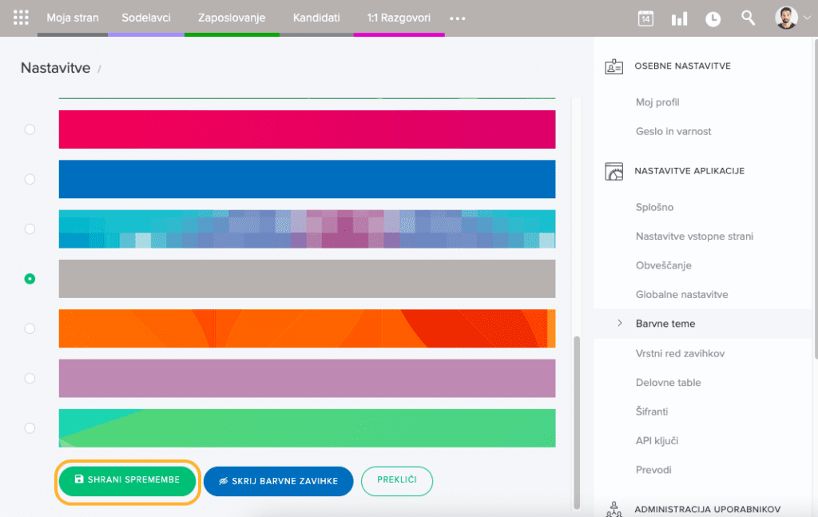Open the calendar icon in top bar
Screen dimensions: 818x517
[645, 18]
